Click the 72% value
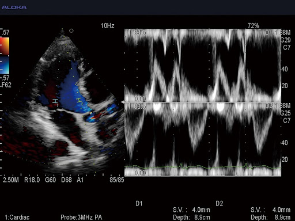This screenshot has height=221, width=295. pyautogui.click(x=254, y=25)
